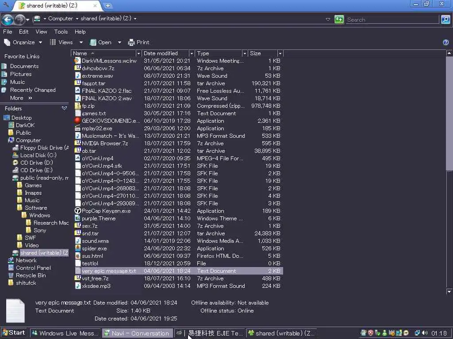Select the DarkVMLessons.wcinv file icon
This screenshot has height=339, width=453.
coord(77,60)
